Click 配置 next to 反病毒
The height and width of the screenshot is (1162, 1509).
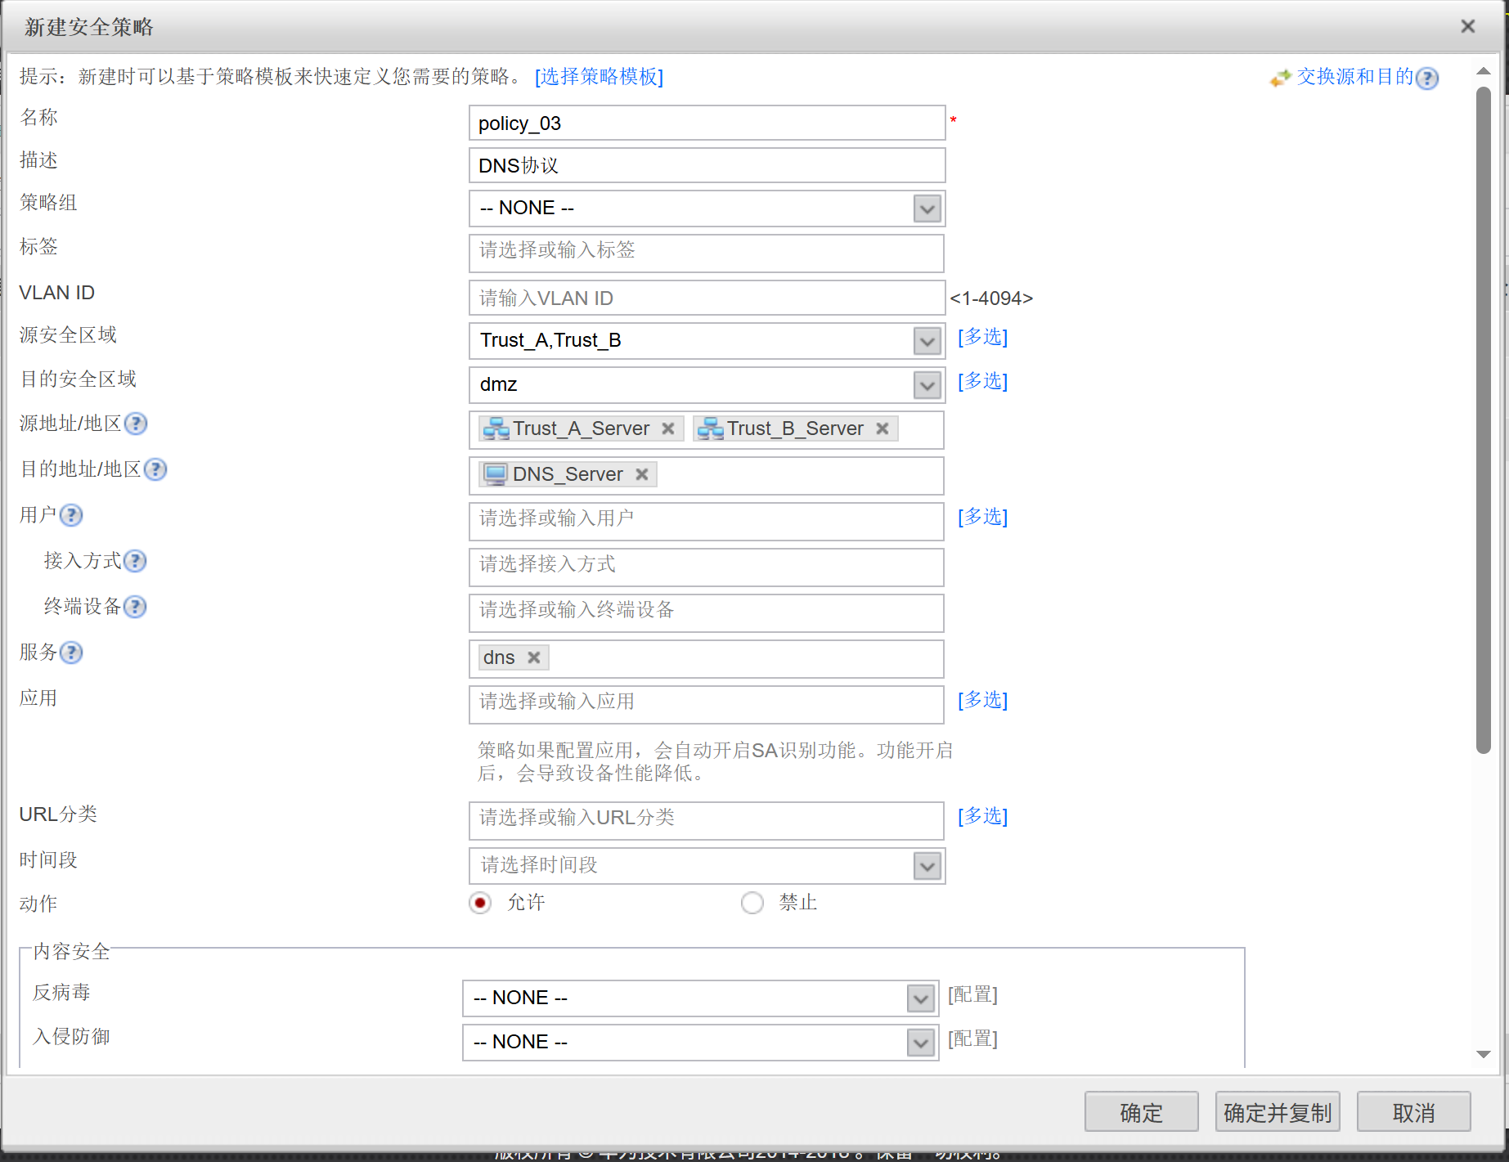[x=972, y=994]
